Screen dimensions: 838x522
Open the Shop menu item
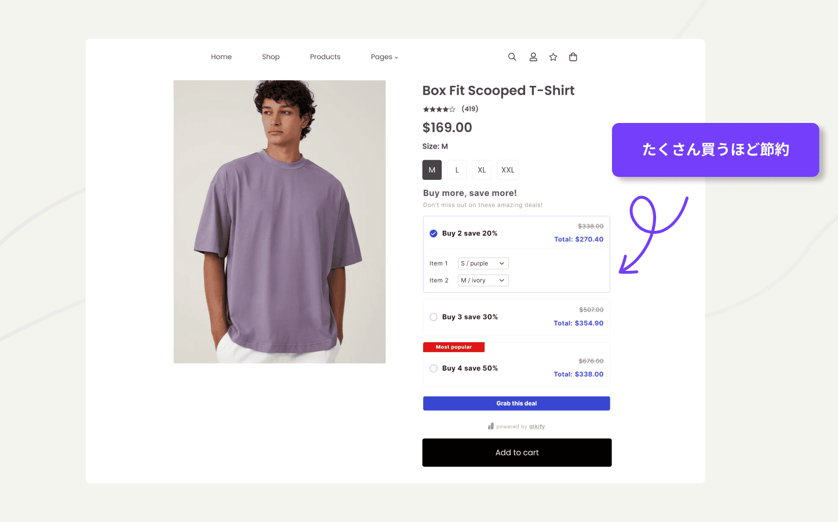(271, 57)
